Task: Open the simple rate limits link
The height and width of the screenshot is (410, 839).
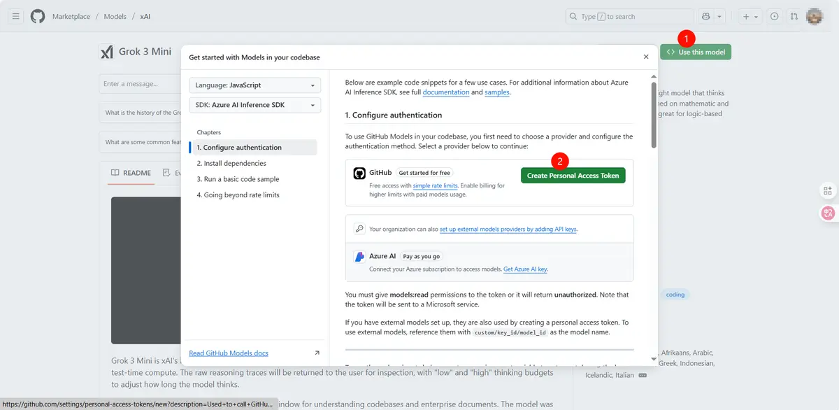Action: 436,185
